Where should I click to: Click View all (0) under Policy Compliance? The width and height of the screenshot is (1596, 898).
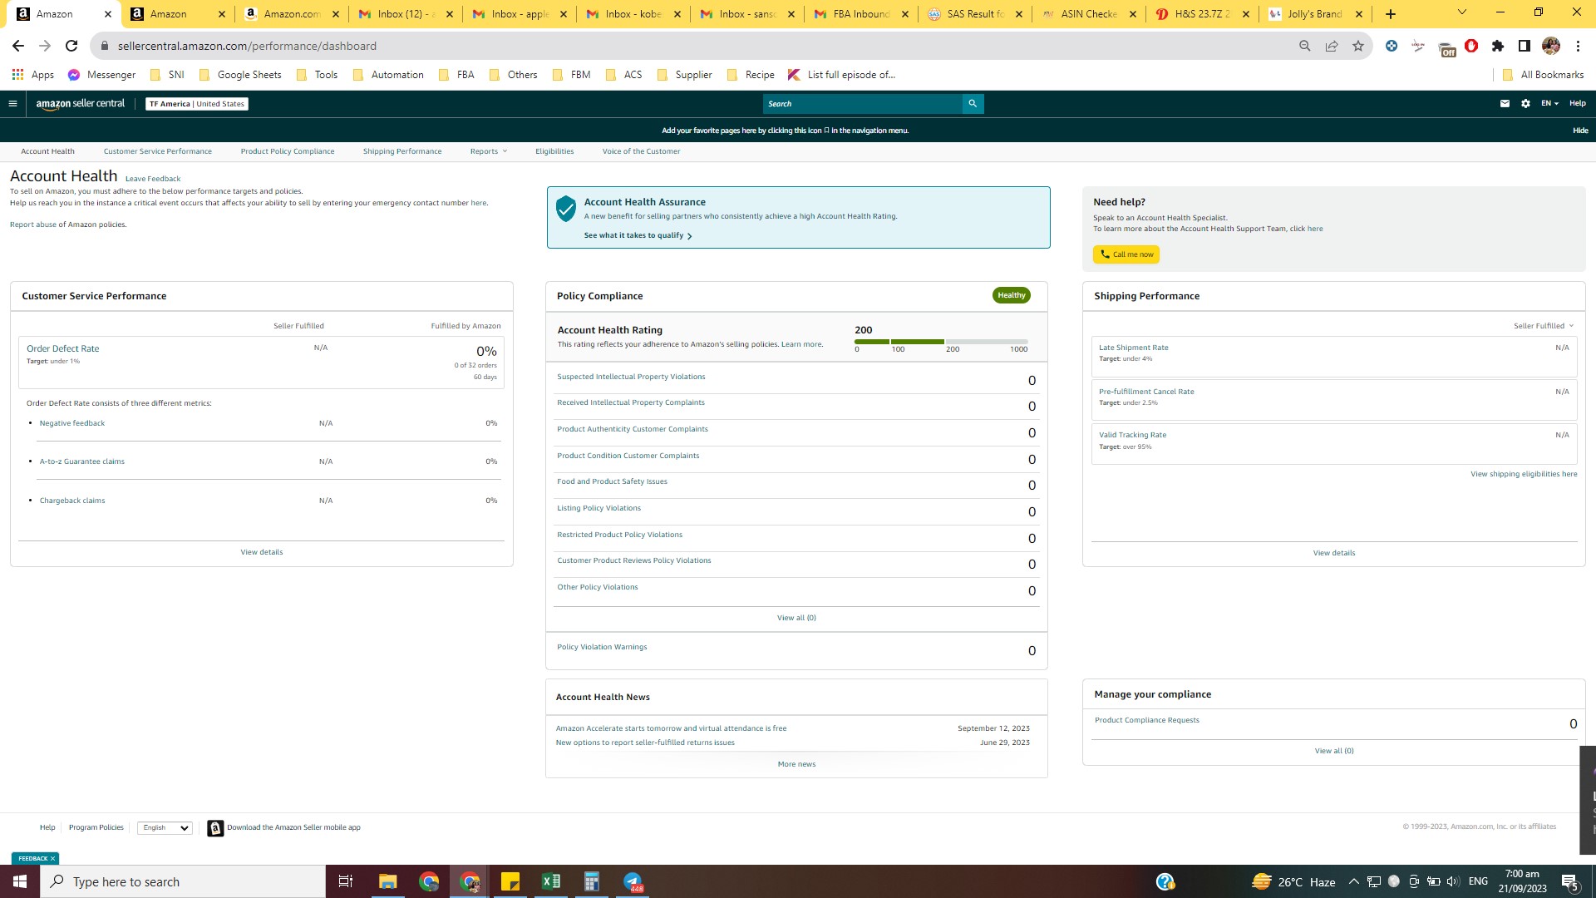click(x=796, y=618)
